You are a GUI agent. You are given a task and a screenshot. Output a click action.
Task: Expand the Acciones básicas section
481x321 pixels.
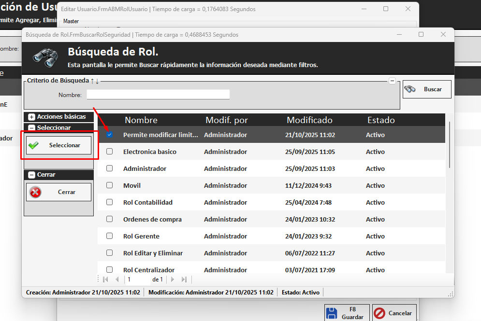tap(32, 117)
